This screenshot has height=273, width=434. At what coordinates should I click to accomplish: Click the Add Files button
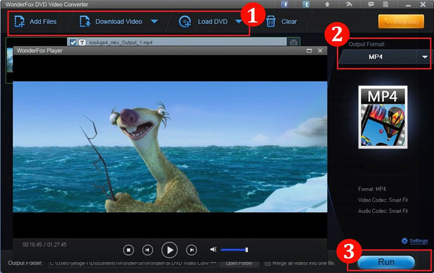point(35,22)
